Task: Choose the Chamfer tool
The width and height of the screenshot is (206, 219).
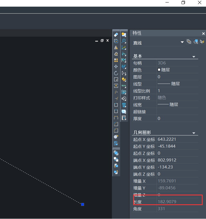Action: tap(116, 124)
